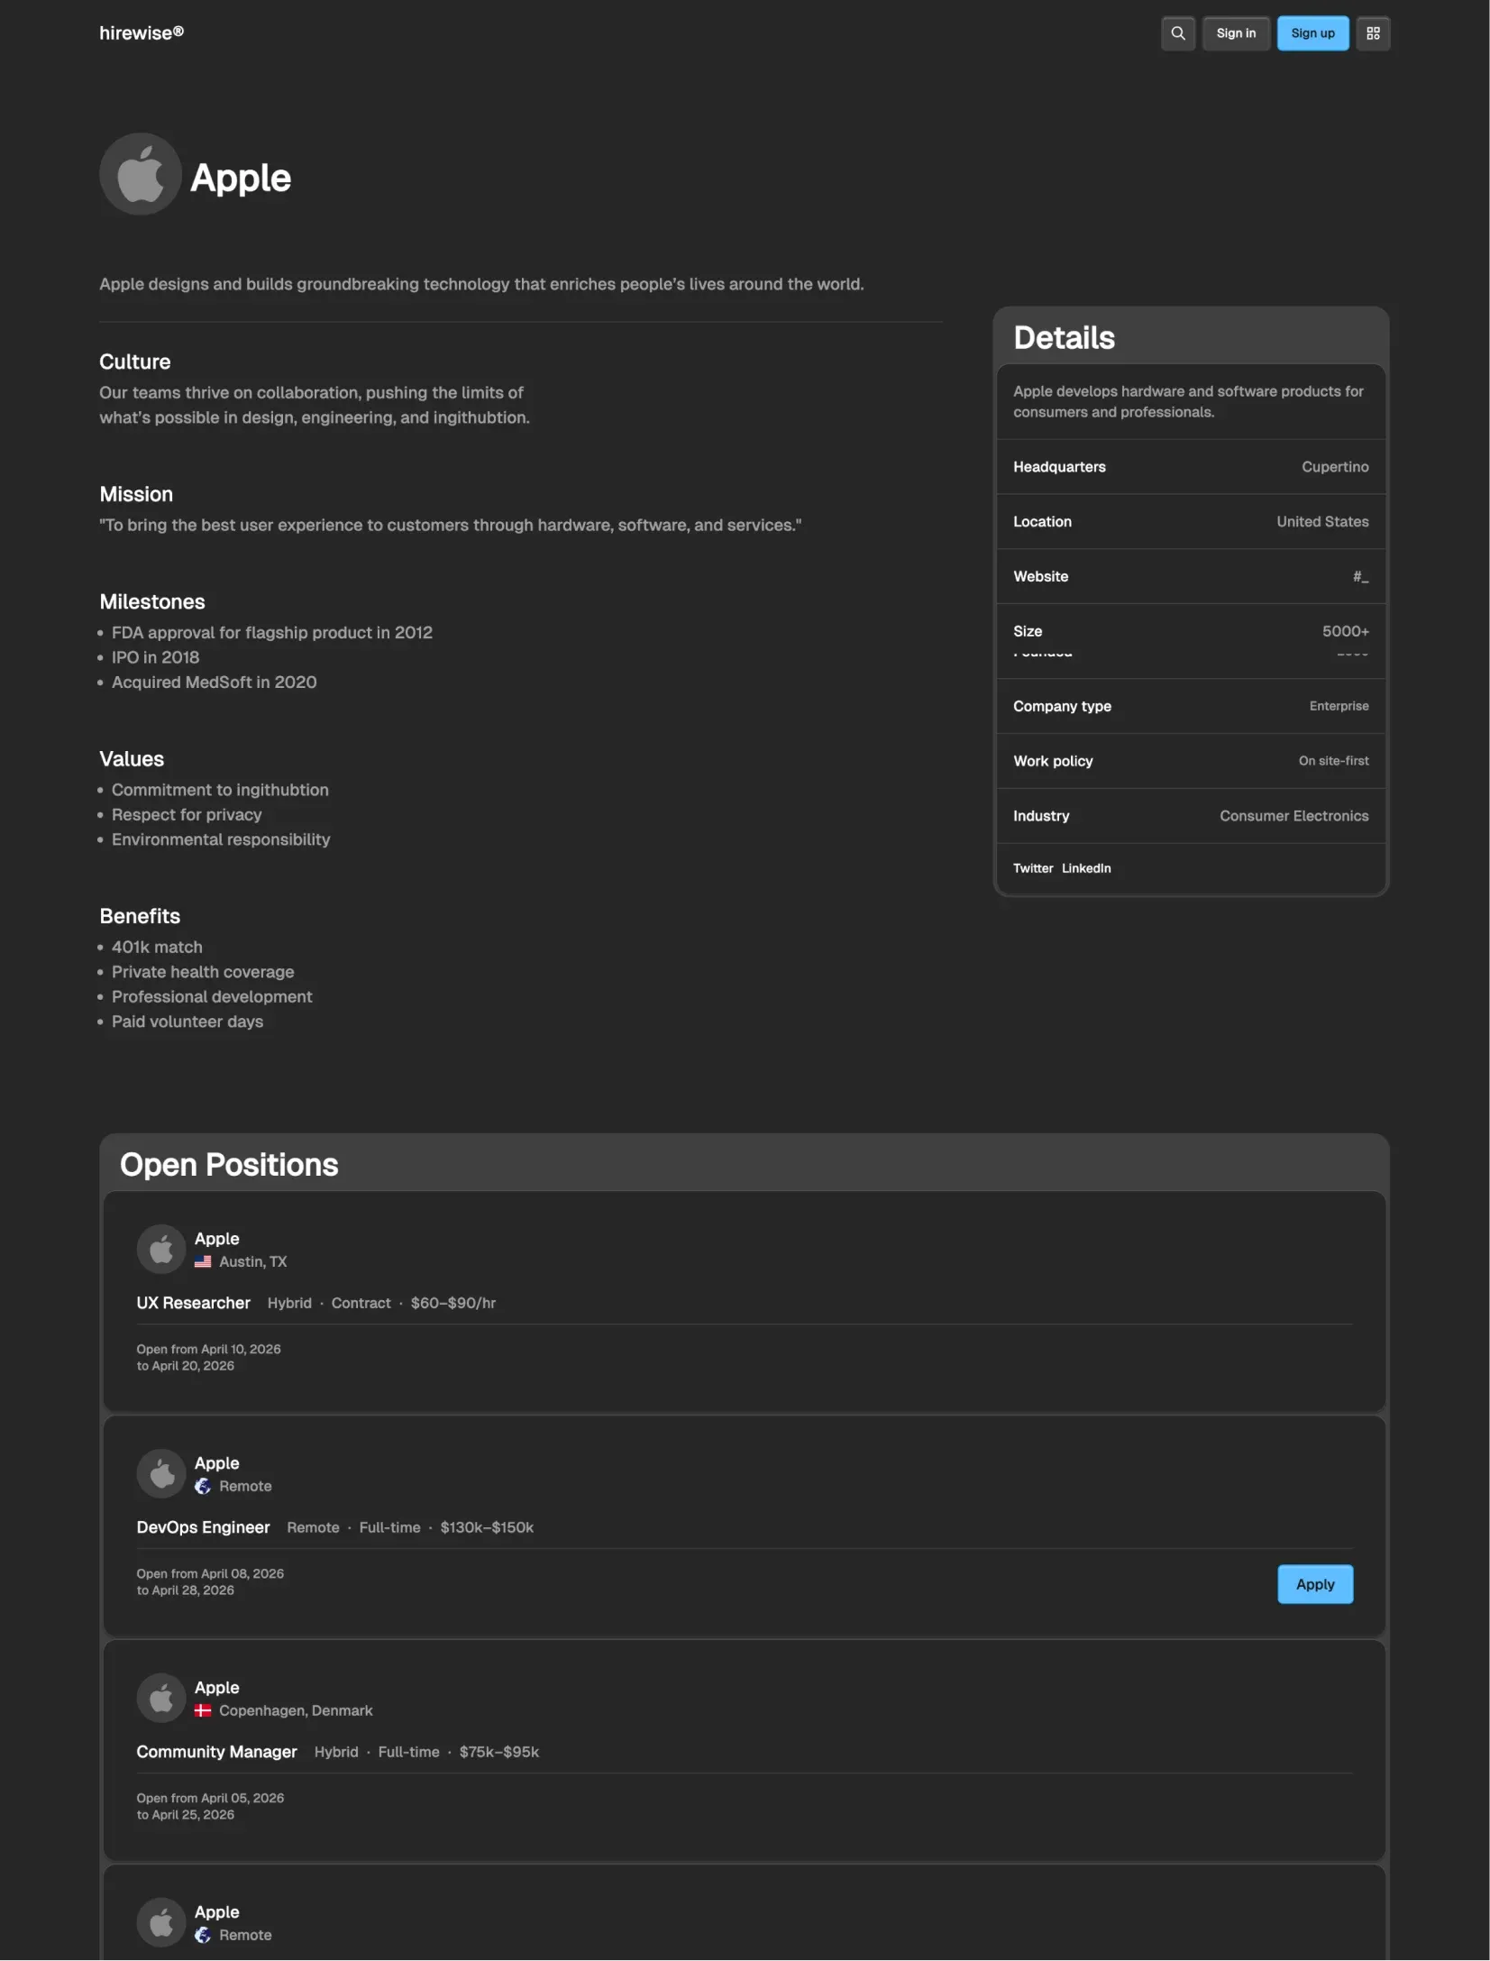Click the Sign up button
Viewport: 1490px width, 1961px height.
pos(1312,33)
